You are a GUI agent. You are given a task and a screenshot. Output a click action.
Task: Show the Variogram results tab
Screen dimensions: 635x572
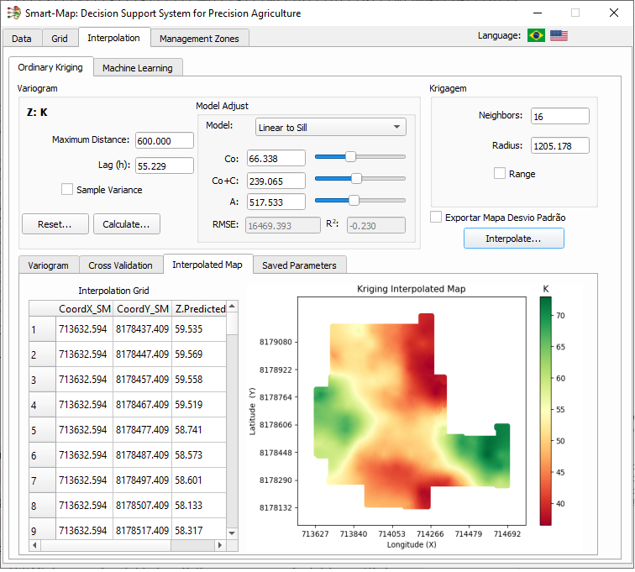pyautogui.click(x=48, y=265)
